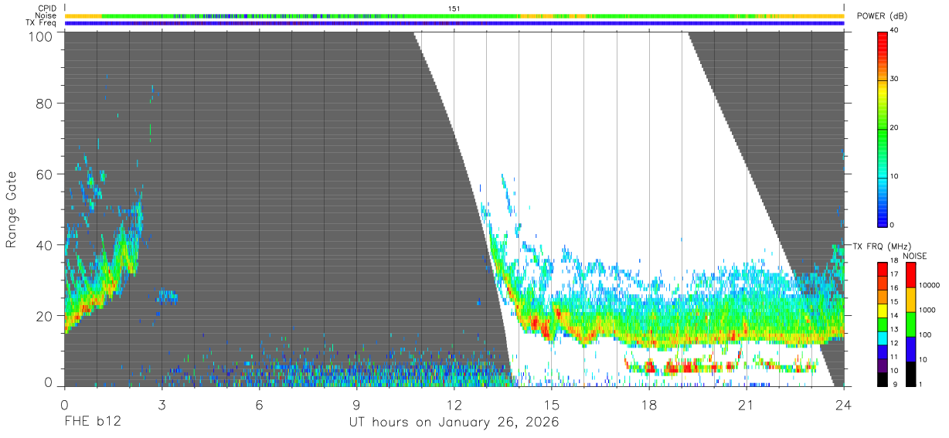The image size is (949, 438).
Task: Click the x-axis tick label 21
Action: pos(746,405)
